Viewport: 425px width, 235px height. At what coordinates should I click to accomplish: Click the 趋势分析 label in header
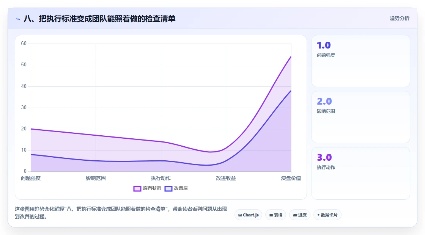tap(399, 19)
